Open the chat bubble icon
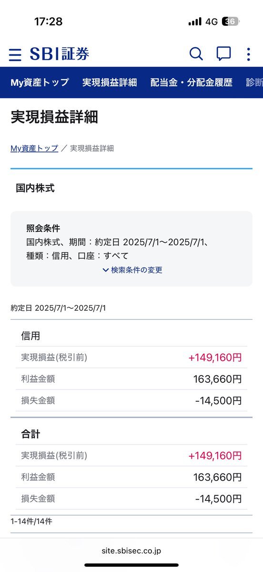This screenshot has width=263, height=572. tap(223, 54)
